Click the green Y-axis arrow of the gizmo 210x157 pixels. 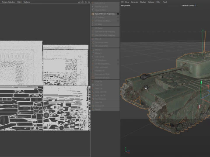coord(201,82)
